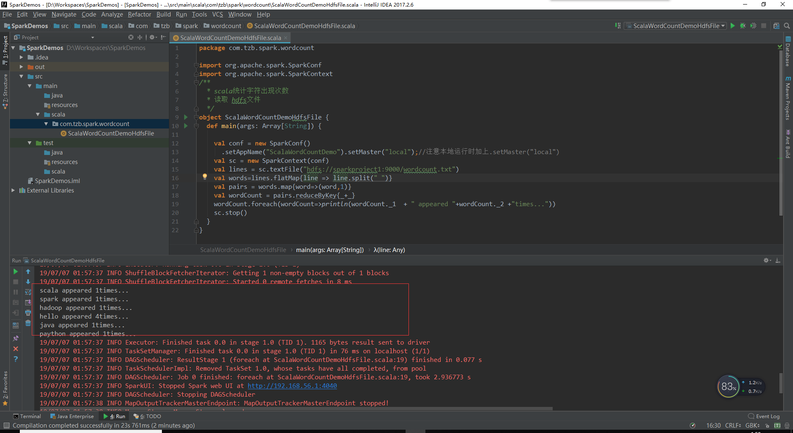Rerun the ScalaWordCountDemoHdfsFile application
Screen dimensions: 793x433
pyautogui.click(x=16, y=271)
